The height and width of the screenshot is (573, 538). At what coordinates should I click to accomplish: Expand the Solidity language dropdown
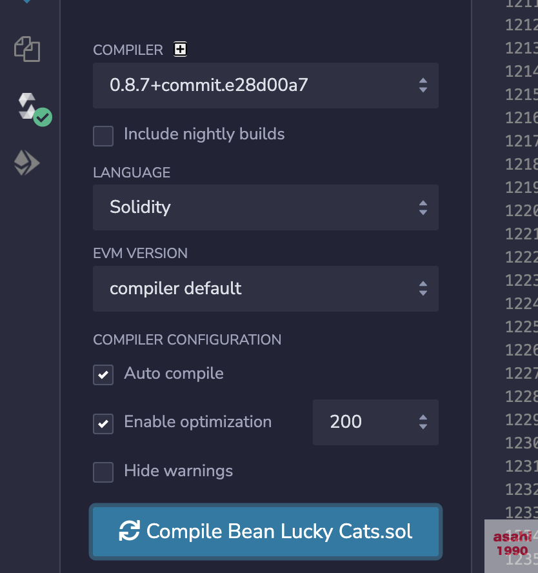265,207
